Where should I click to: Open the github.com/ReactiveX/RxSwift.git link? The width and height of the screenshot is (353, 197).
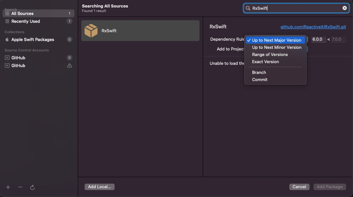pos(313,27)
